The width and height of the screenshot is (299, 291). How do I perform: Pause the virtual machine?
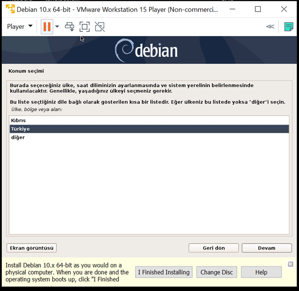47,26
